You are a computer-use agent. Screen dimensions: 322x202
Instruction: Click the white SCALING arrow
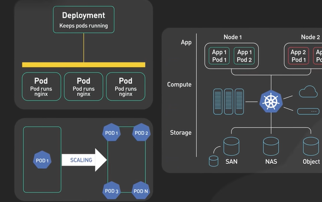(84, 160)
